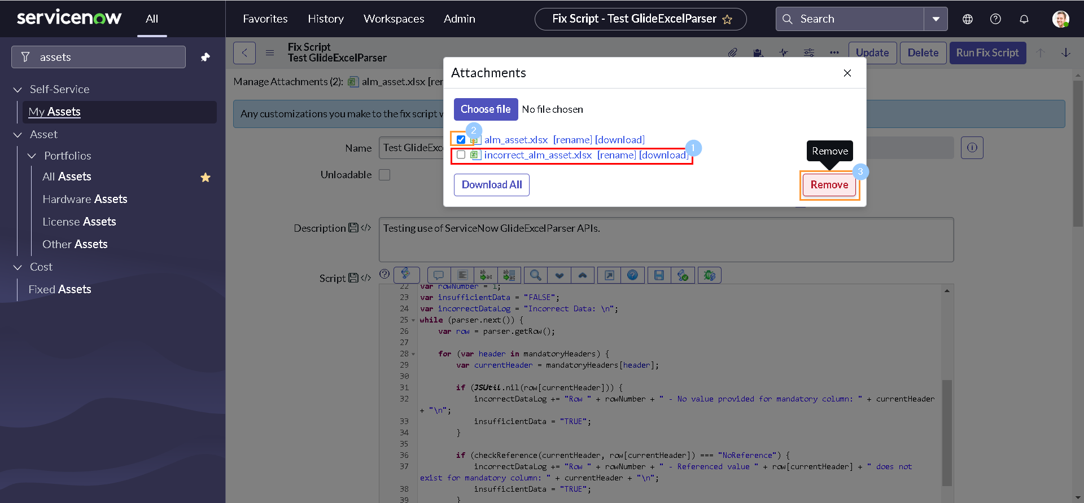
Task: Open the Fixed Assets module
Action: (60, 289)
